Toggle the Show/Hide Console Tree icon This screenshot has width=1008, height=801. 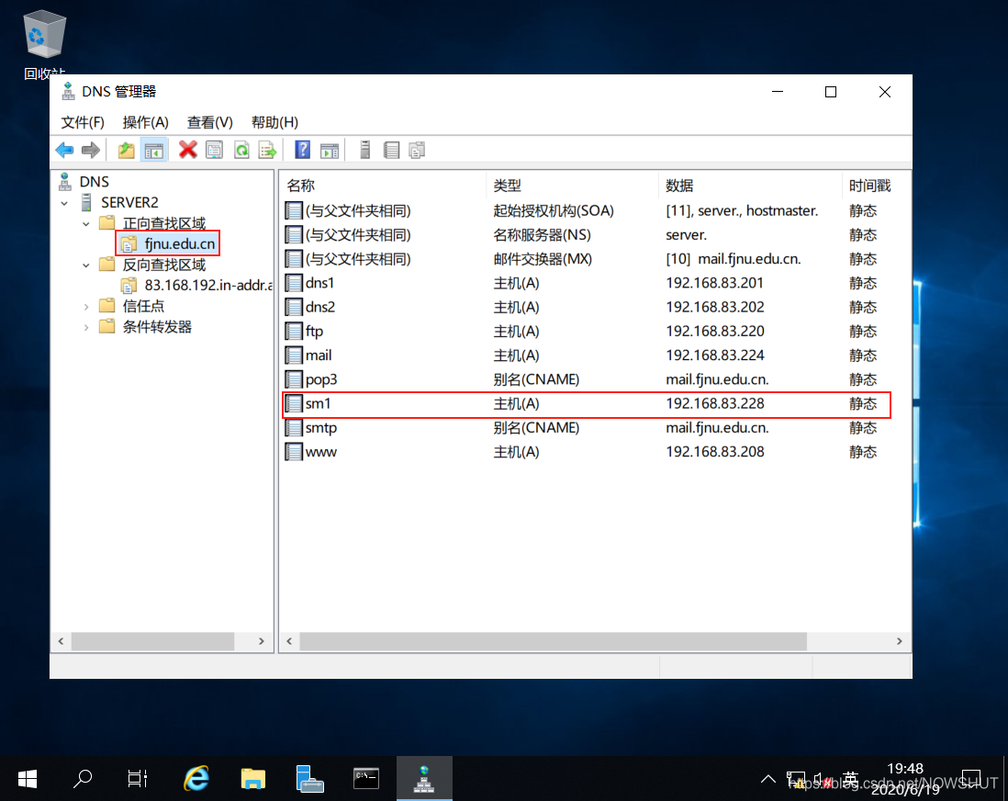[x=153, y=150]
